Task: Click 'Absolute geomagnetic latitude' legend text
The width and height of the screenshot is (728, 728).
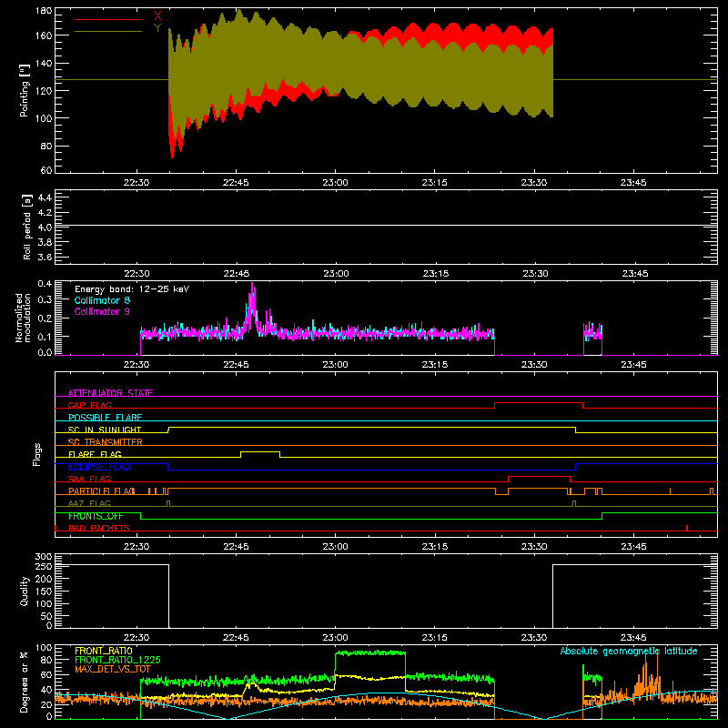Action: (629, 651)
